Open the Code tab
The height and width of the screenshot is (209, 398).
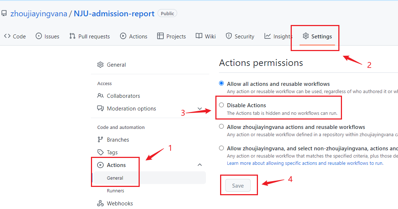15,36
